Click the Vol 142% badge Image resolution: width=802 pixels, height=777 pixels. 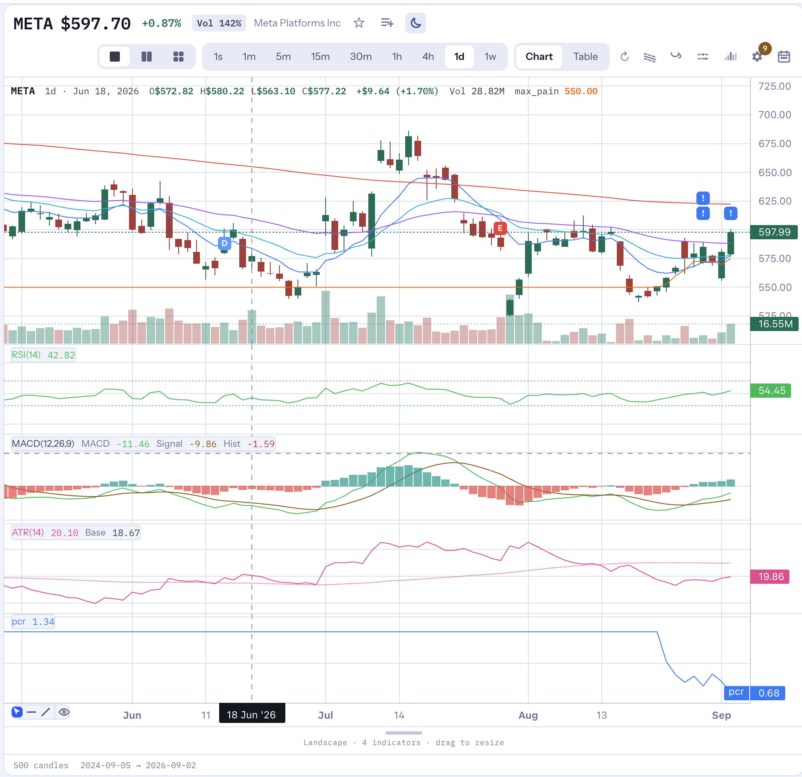(219, 23)
